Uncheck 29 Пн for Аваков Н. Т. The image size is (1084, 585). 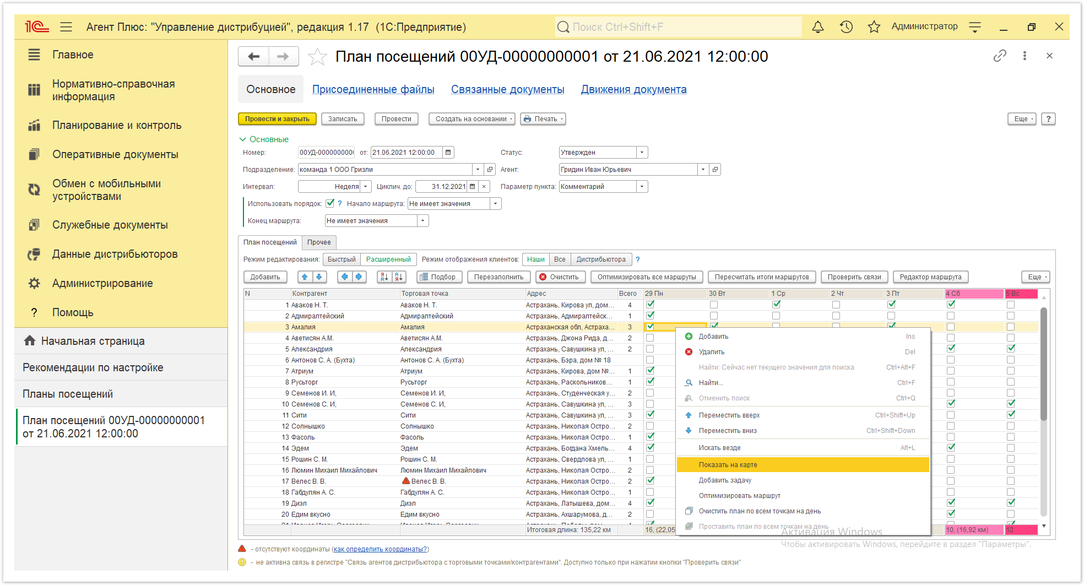coord(650,305)
